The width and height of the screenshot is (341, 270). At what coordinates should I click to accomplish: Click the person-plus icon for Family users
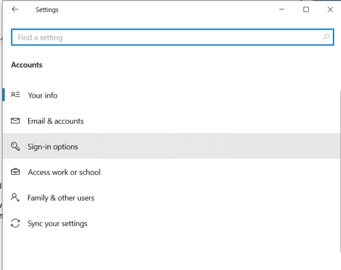(x=16, y=198)
